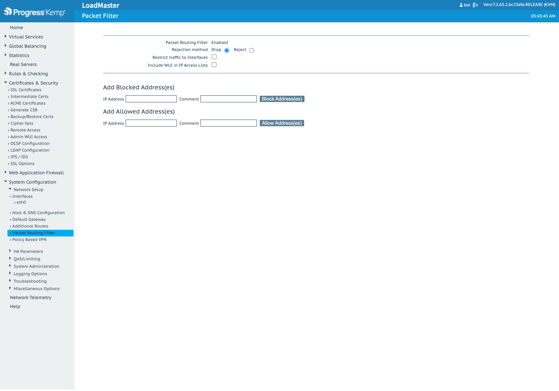Image resolution: width=559 pixels, height=391 pixels.
Task: Expand the Rules & Checking arrow
Action: tap(5, 73)
